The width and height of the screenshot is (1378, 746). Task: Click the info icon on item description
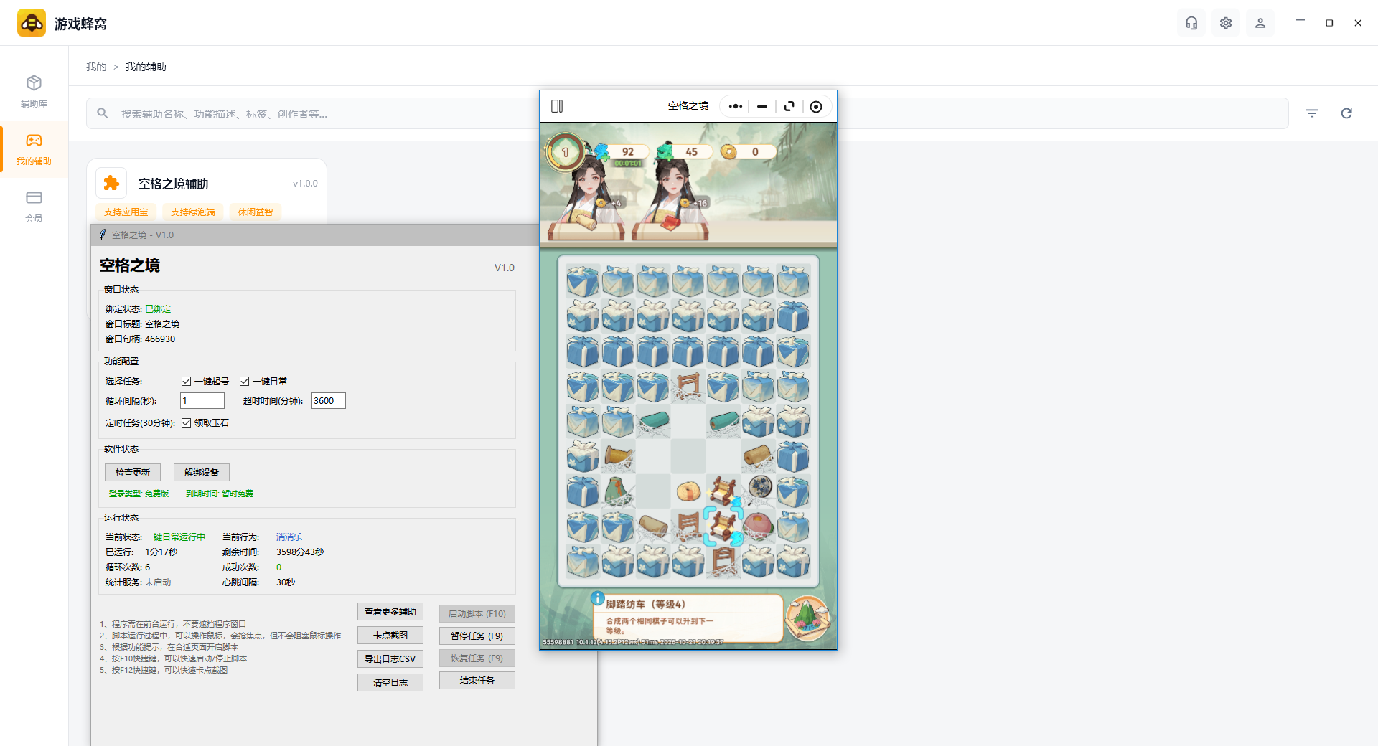[597, 598]
